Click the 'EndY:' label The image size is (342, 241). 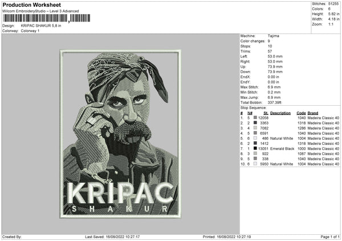245,82
